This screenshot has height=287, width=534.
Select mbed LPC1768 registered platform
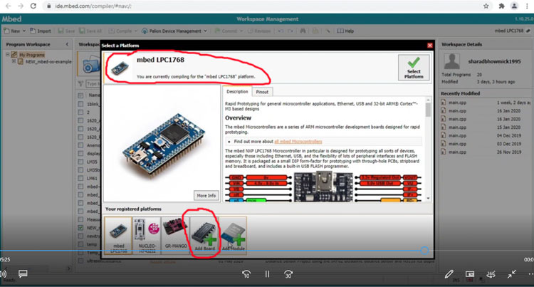(x=118, y=235)
